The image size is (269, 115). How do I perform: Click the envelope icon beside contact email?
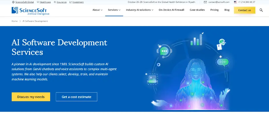point(205,2)
